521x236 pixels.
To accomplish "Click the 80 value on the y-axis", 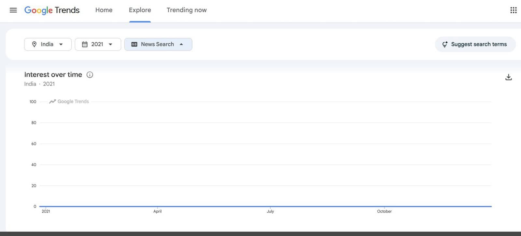I will click(34, 123).
